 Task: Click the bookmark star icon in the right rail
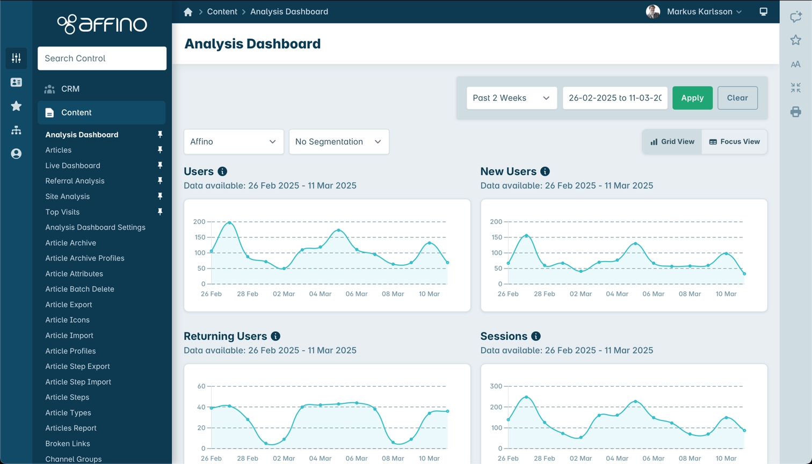pos(796,40)
